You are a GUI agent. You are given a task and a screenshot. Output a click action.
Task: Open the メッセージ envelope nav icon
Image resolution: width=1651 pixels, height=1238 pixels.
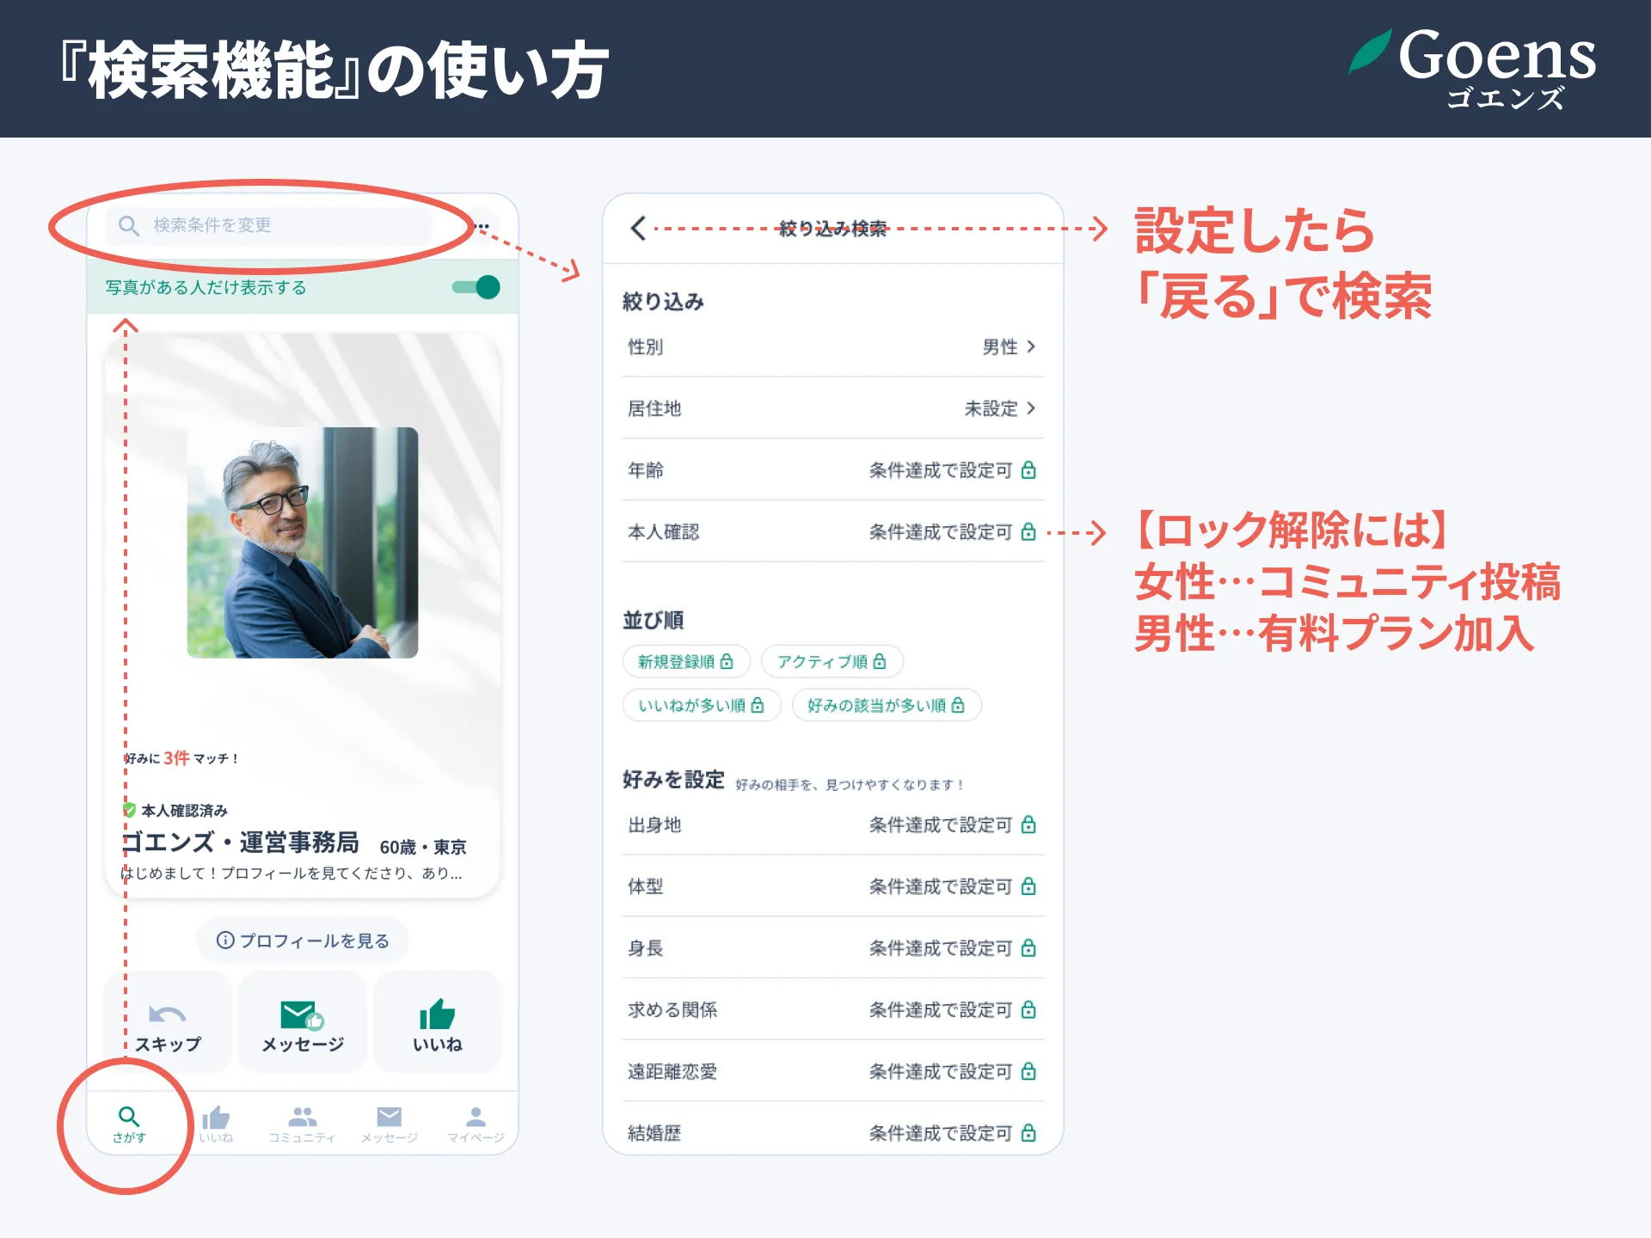click(389, 1115)
